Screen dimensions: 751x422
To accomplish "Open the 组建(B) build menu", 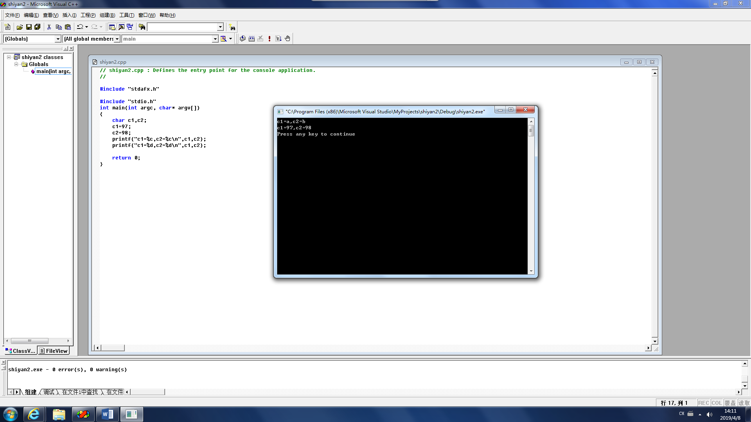I will (x=107, y=15).
